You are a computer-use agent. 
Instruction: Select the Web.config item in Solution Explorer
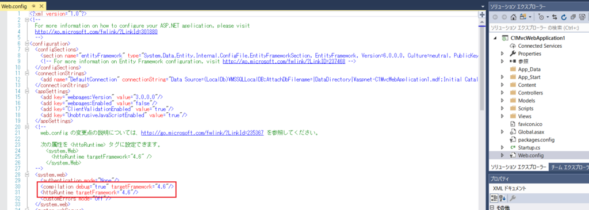click(539, 155)
